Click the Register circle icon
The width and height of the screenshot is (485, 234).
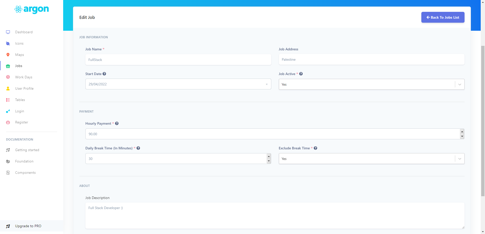coord(8,122)
